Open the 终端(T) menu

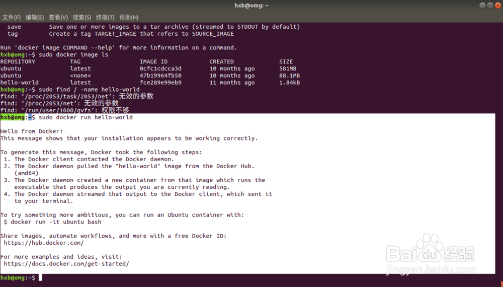click(105, 17)
